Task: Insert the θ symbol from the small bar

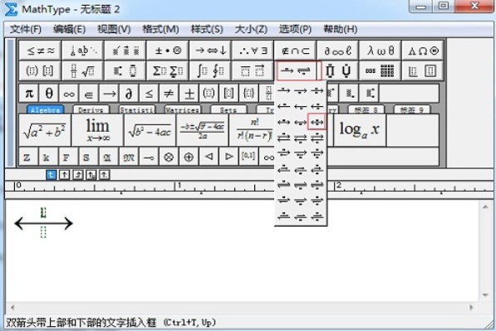Action: 49,94
